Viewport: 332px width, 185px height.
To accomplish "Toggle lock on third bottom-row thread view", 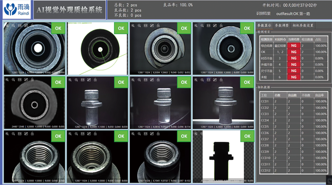I will pos(158,133).
